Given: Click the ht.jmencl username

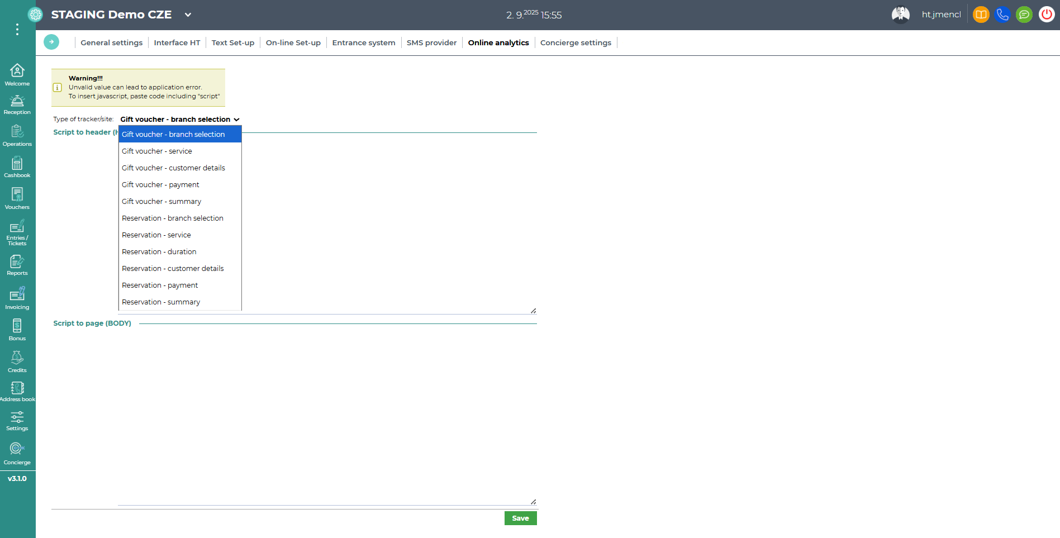Looking at the screenshot, I should click(942, 15).
